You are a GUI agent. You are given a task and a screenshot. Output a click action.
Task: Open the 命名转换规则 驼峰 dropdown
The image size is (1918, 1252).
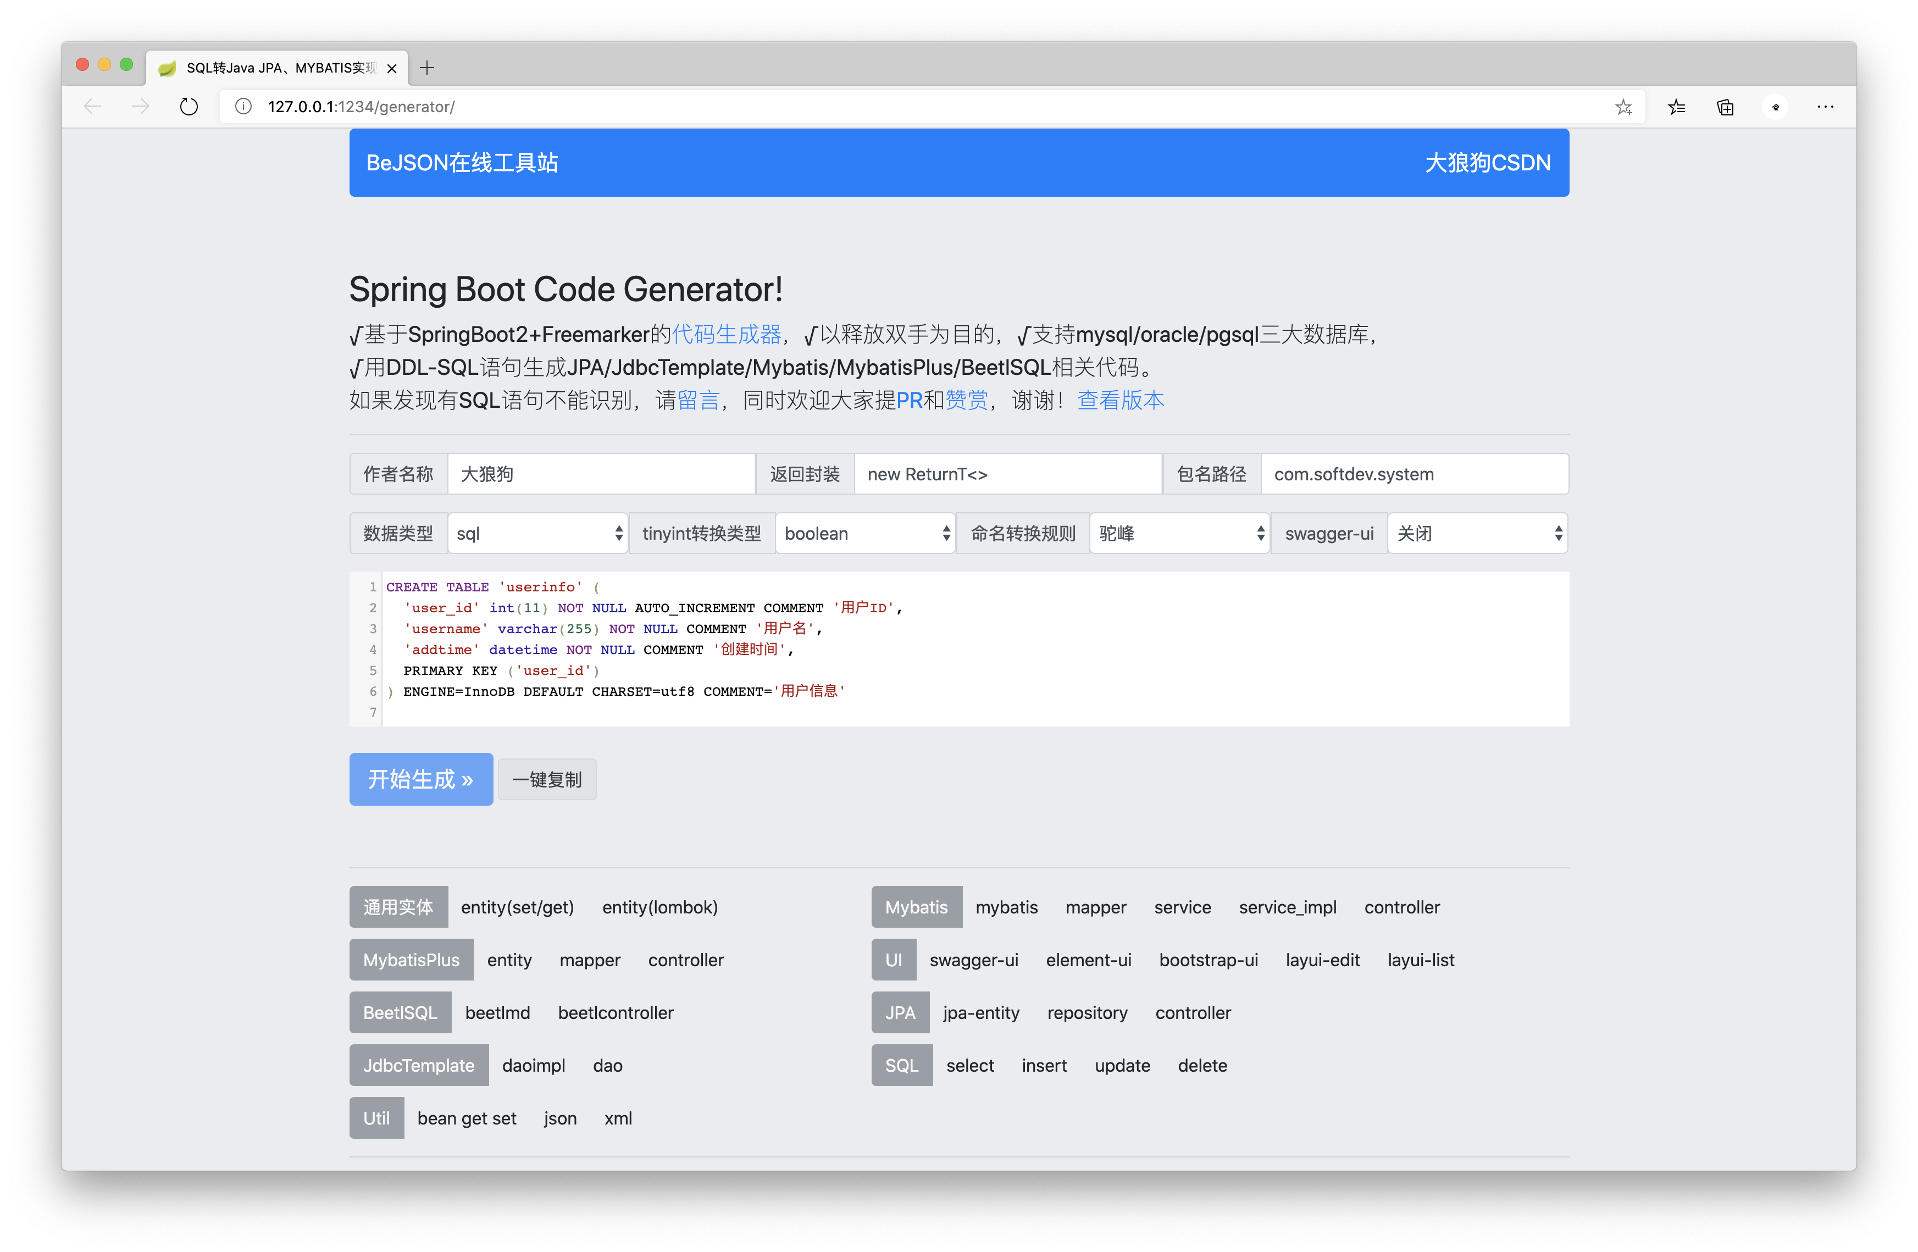point(1180,533)
